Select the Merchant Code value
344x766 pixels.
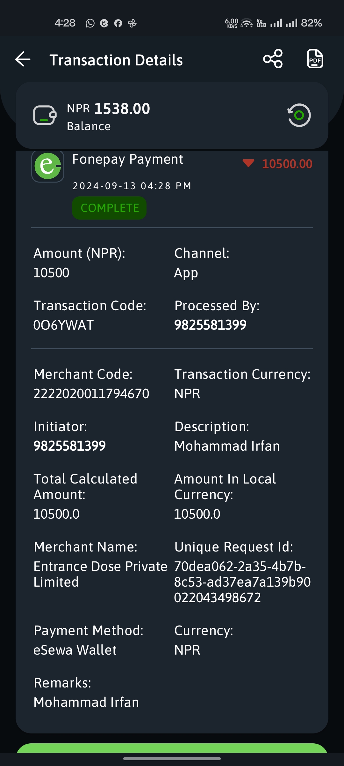(91, 394)
